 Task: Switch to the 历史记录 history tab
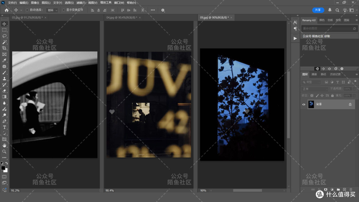335,74
